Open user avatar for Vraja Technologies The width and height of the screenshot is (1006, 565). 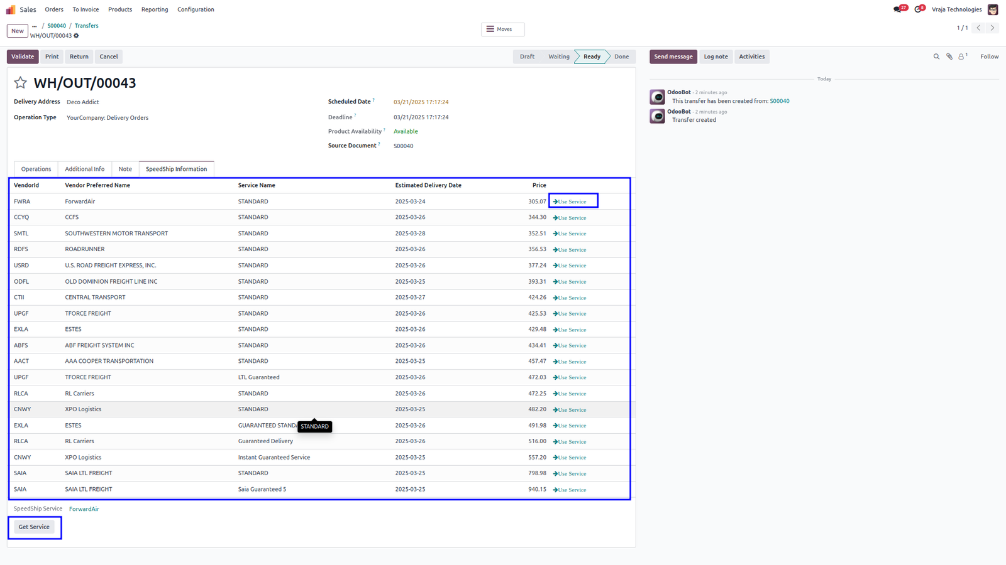point(993,9)
